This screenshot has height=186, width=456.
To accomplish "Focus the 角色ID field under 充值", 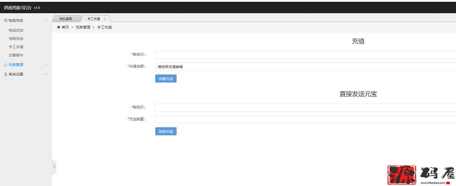I will (x=305, y=55).
